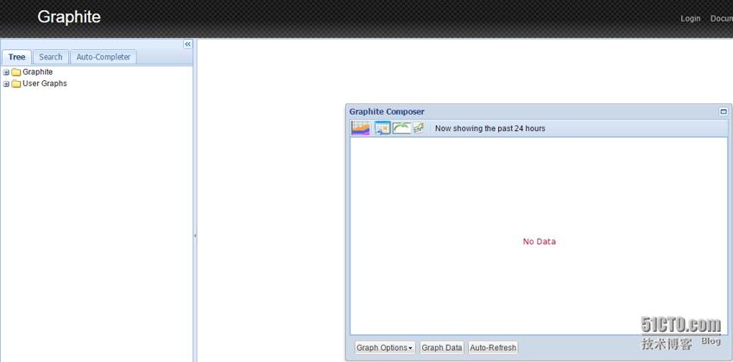Select the User Graphs label in tree
This screenshot has width=733, height=362.
coord(45,84)
